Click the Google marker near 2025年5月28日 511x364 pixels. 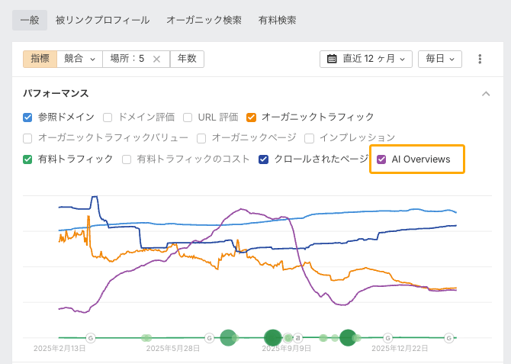click(209, 337)
